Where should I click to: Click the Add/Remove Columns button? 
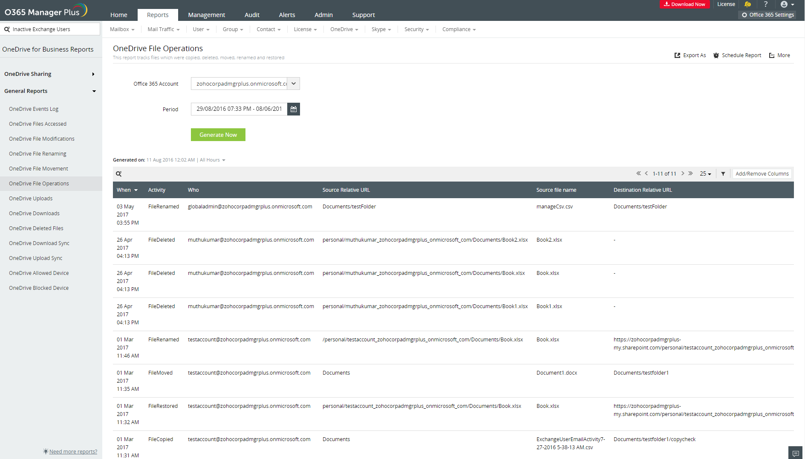[762, 174]
